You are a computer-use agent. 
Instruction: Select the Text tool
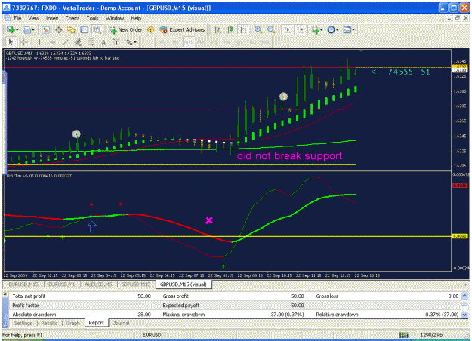(103, 42)
